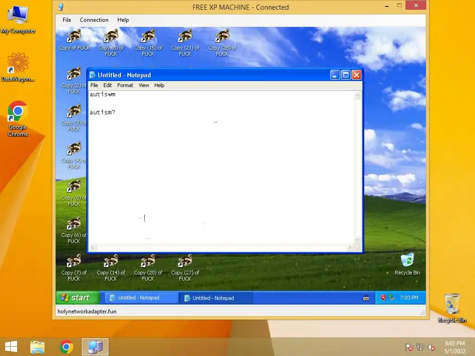Click the FREE XP MACHINE window title icon
The image size is (475, 356).
point(61,7)
